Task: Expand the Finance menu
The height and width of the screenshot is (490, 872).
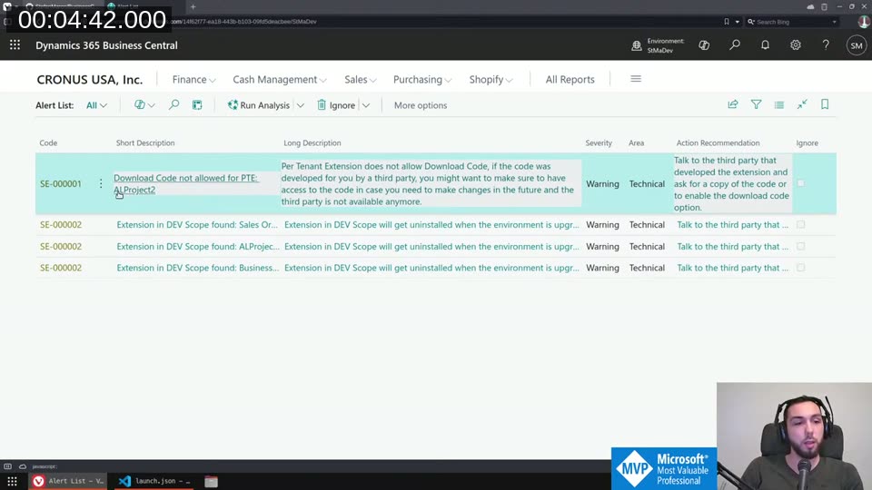Action: pyautogui.click(x=193, y=80)
